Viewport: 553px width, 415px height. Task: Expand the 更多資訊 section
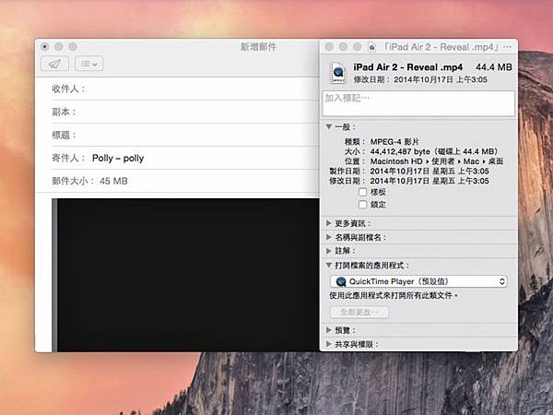329,223
